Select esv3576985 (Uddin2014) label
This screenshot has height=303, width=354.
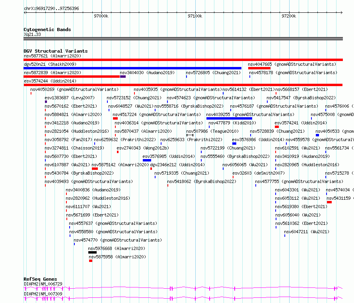169,156
